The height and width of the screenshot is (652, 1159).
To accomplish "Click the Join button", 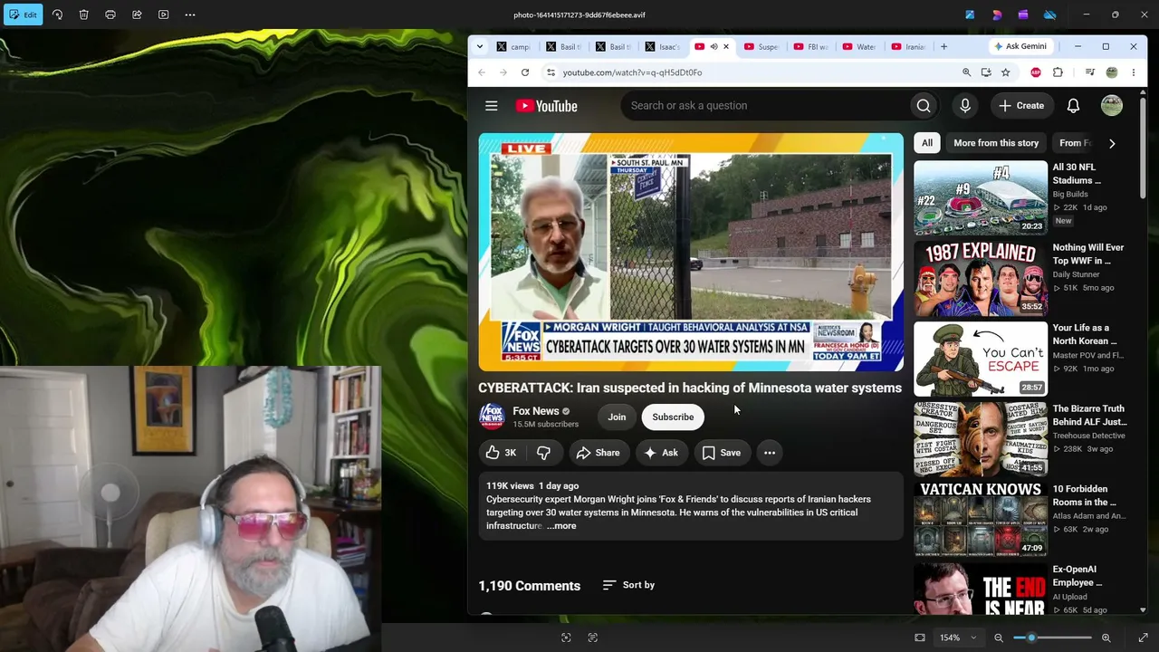I will pyautogui.click(x=617, y=417).
